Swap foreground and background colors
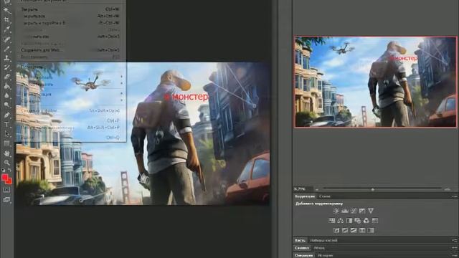Viewport: 459px width, 258px height. coord(9,171)
